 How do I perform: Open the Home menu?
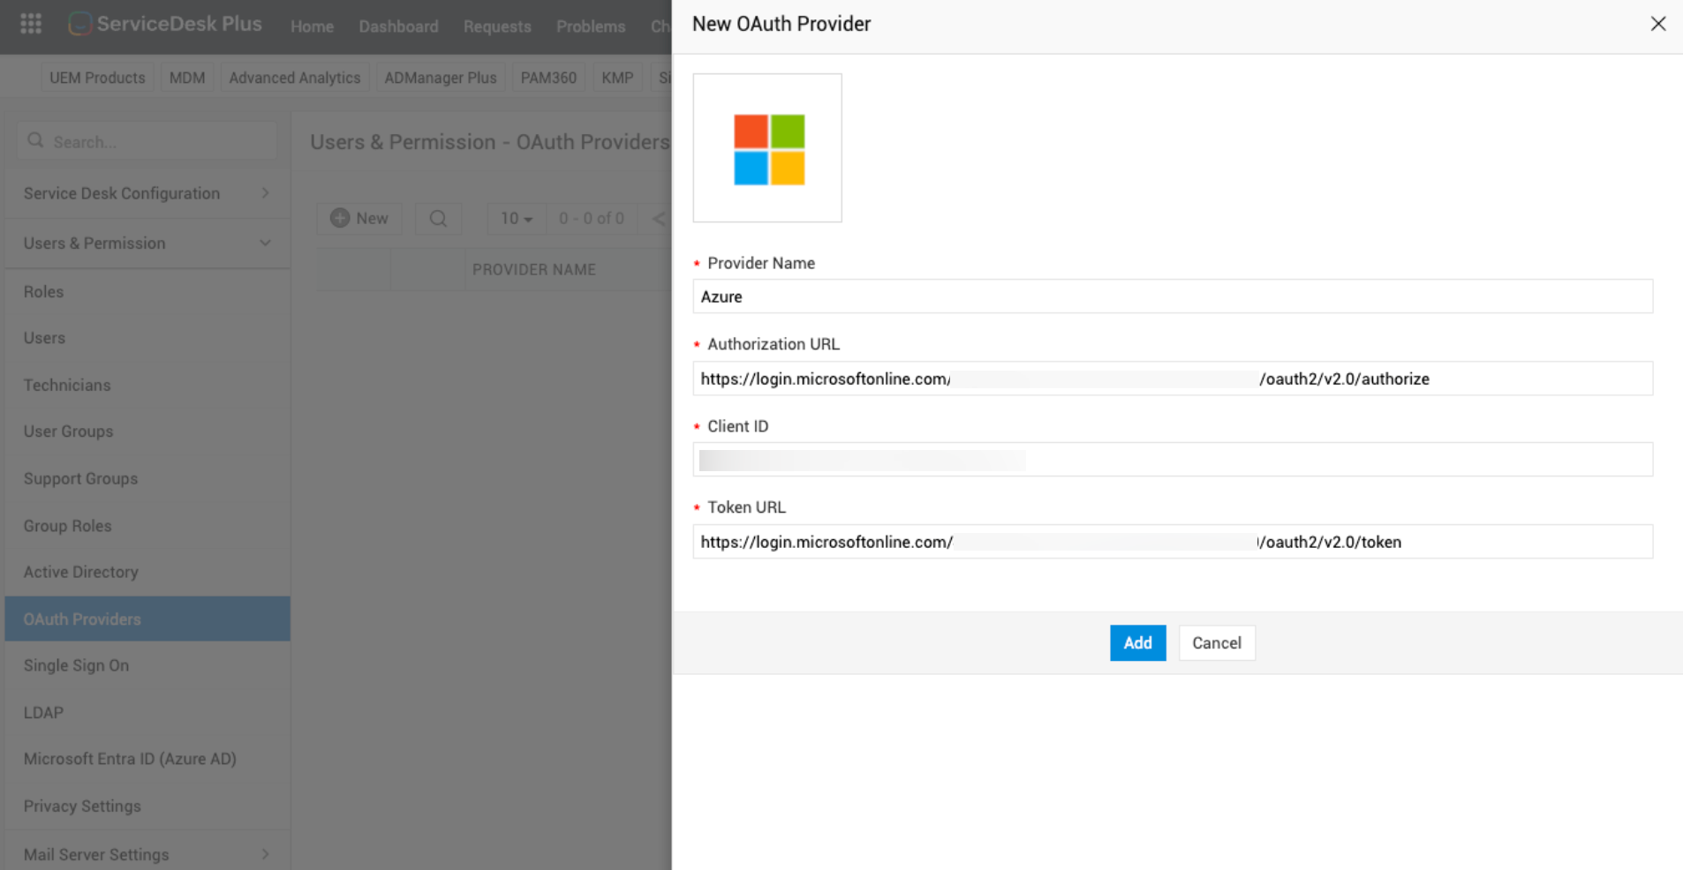(312, 26)
